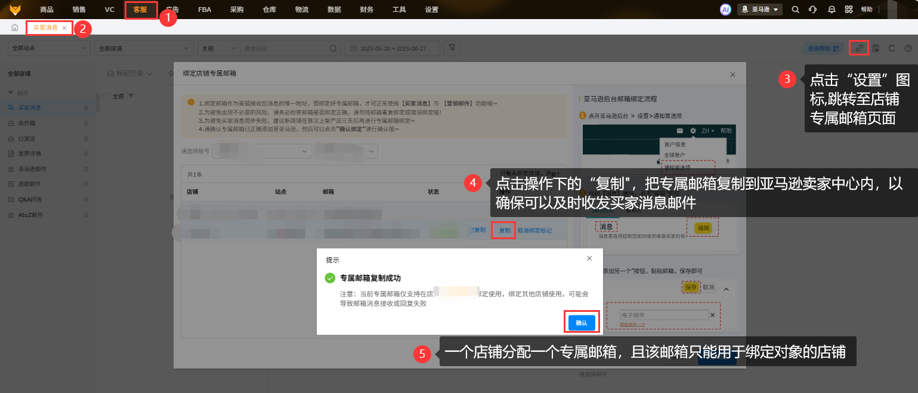The width and height of the screenshot is (918, 393).
Task: Click the search icon in the 搜索内容 field
Action: tap(333, 48)
